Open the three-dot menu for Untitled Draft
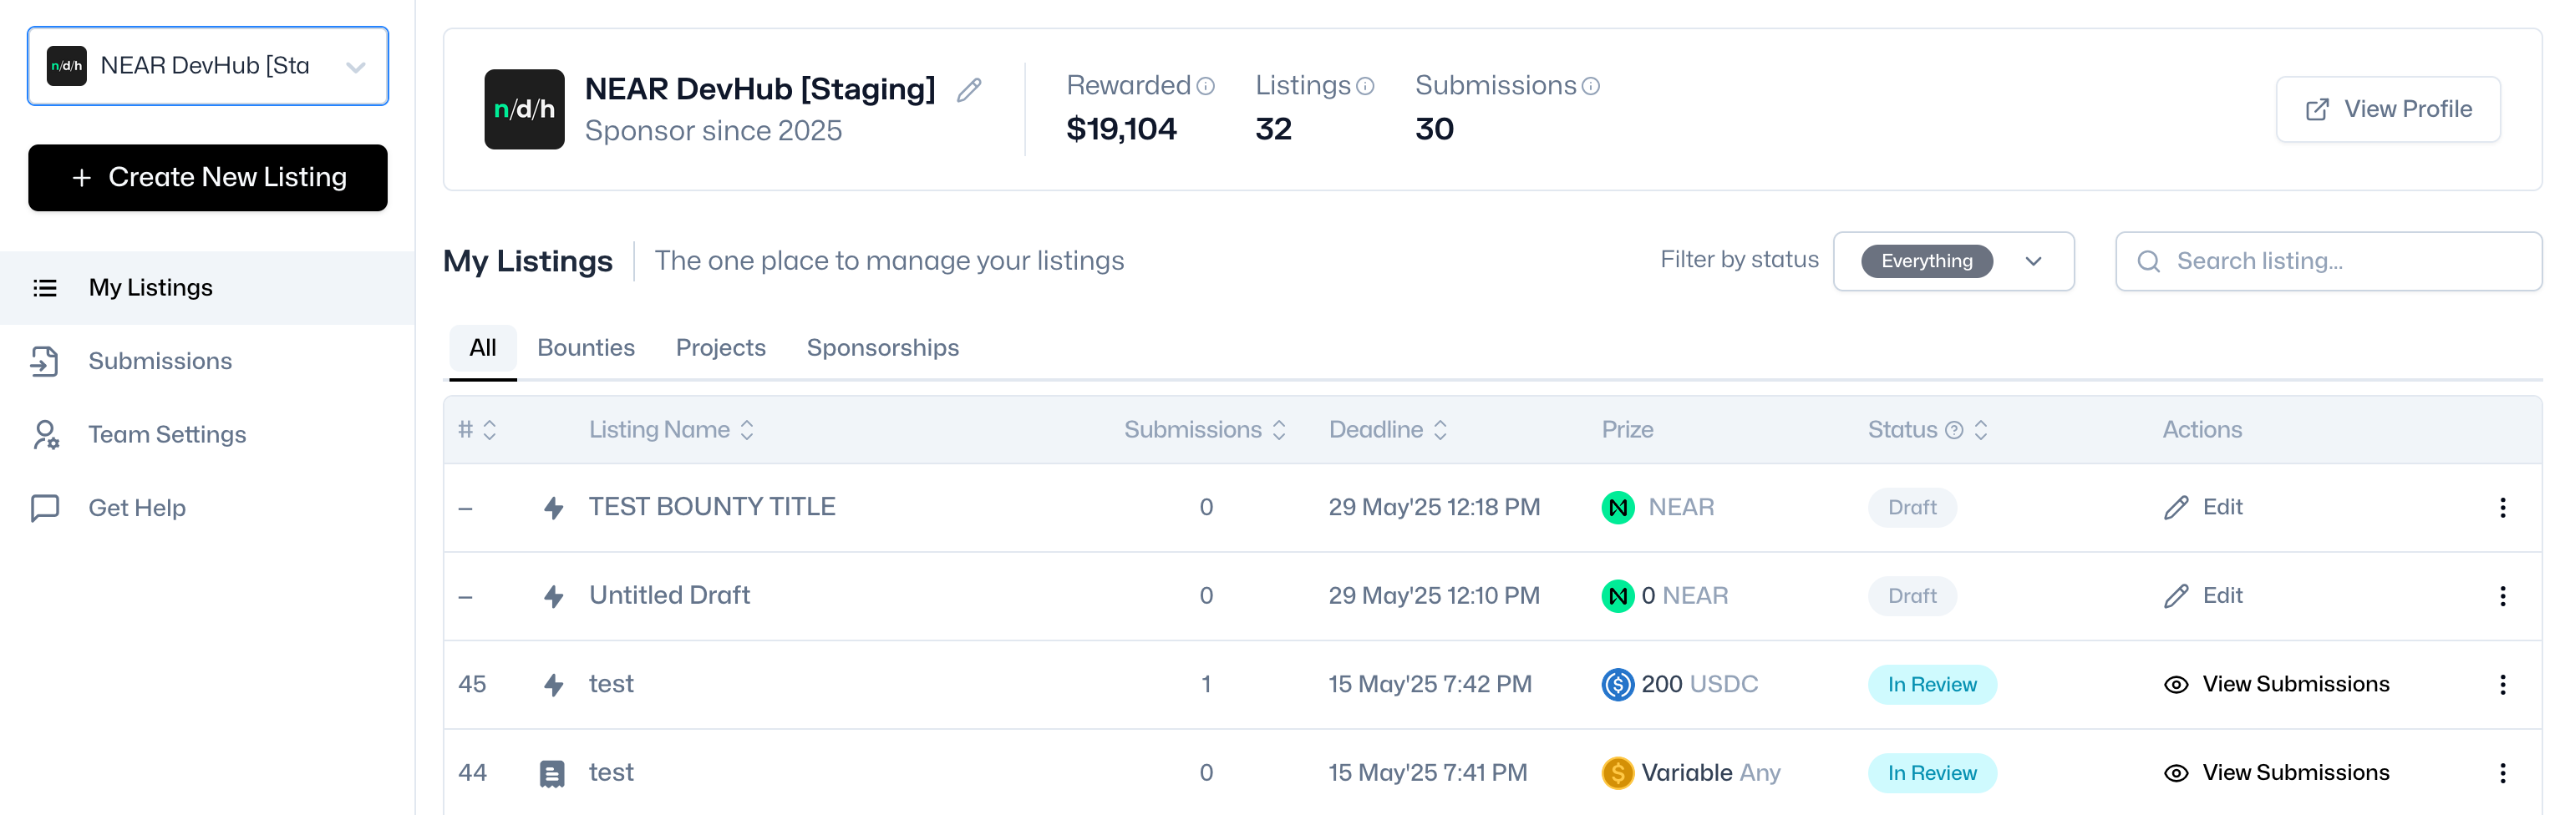2565x815 pixels. coord(2502,596)
